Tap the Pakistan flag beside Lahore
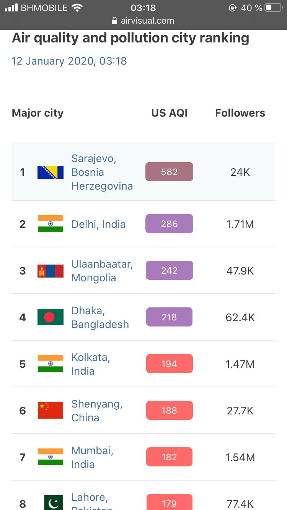The image size is (287, 510). click(x=54, y=502)
